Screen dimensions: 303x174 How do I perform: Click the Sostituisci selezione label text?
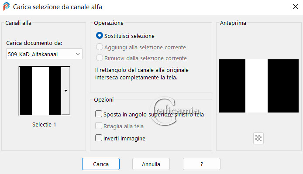click(x=129, y=36)
